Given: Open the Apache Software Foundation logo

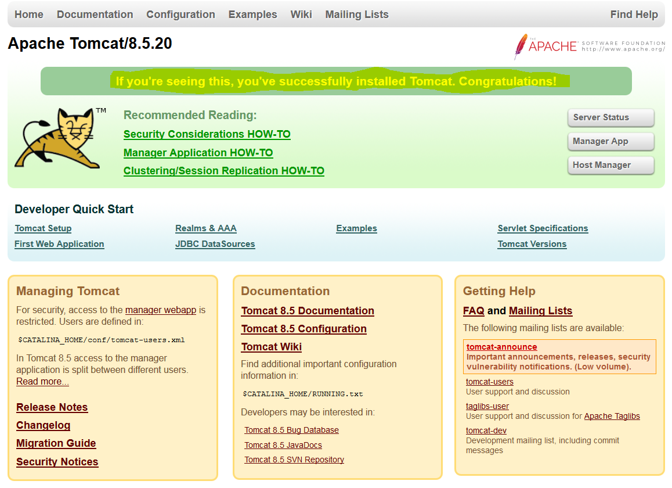Looking at the screenshot, I should 589,46.
